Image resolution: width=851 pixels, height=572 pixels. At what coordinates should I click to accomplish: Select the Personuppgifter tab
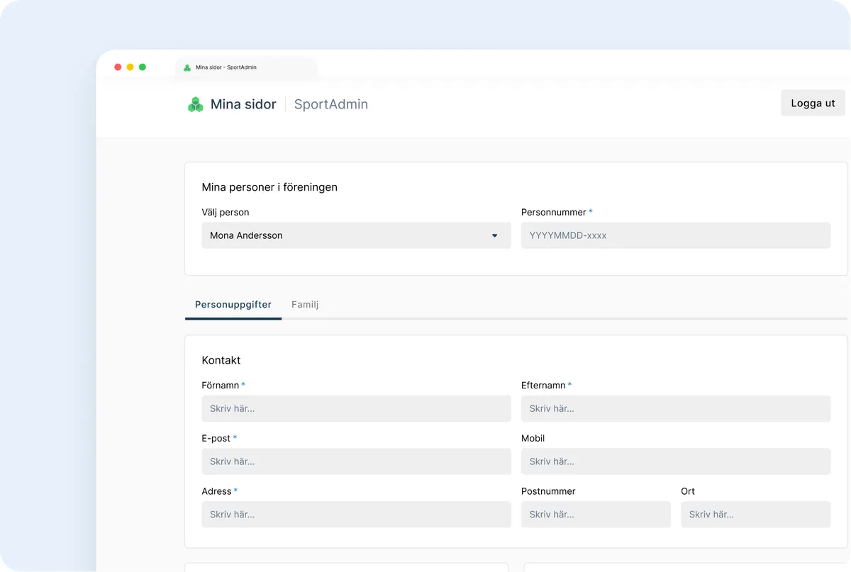click(233, 304)
